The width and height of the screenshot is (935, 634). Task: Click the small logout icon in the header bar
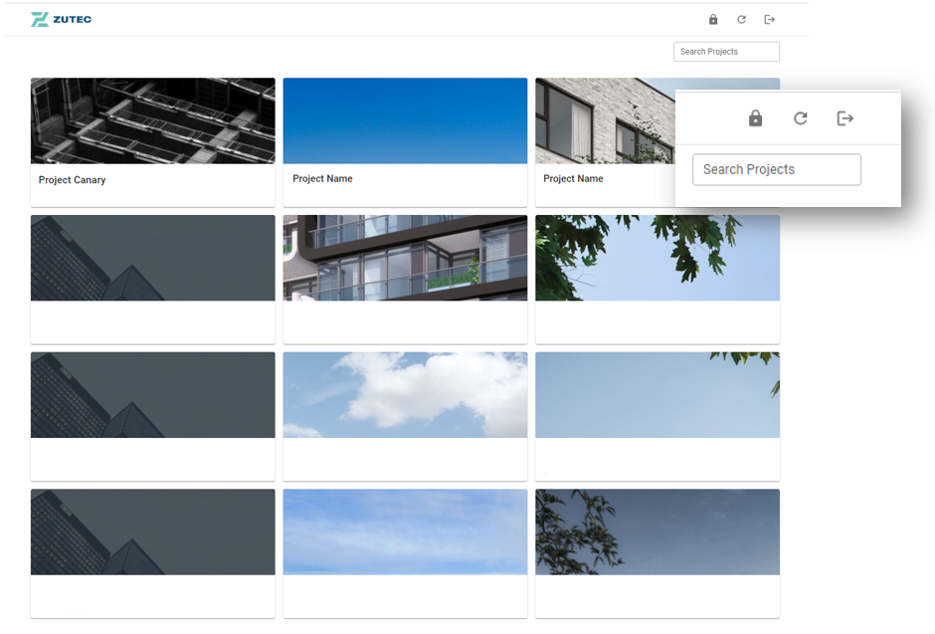click(769, 20)
